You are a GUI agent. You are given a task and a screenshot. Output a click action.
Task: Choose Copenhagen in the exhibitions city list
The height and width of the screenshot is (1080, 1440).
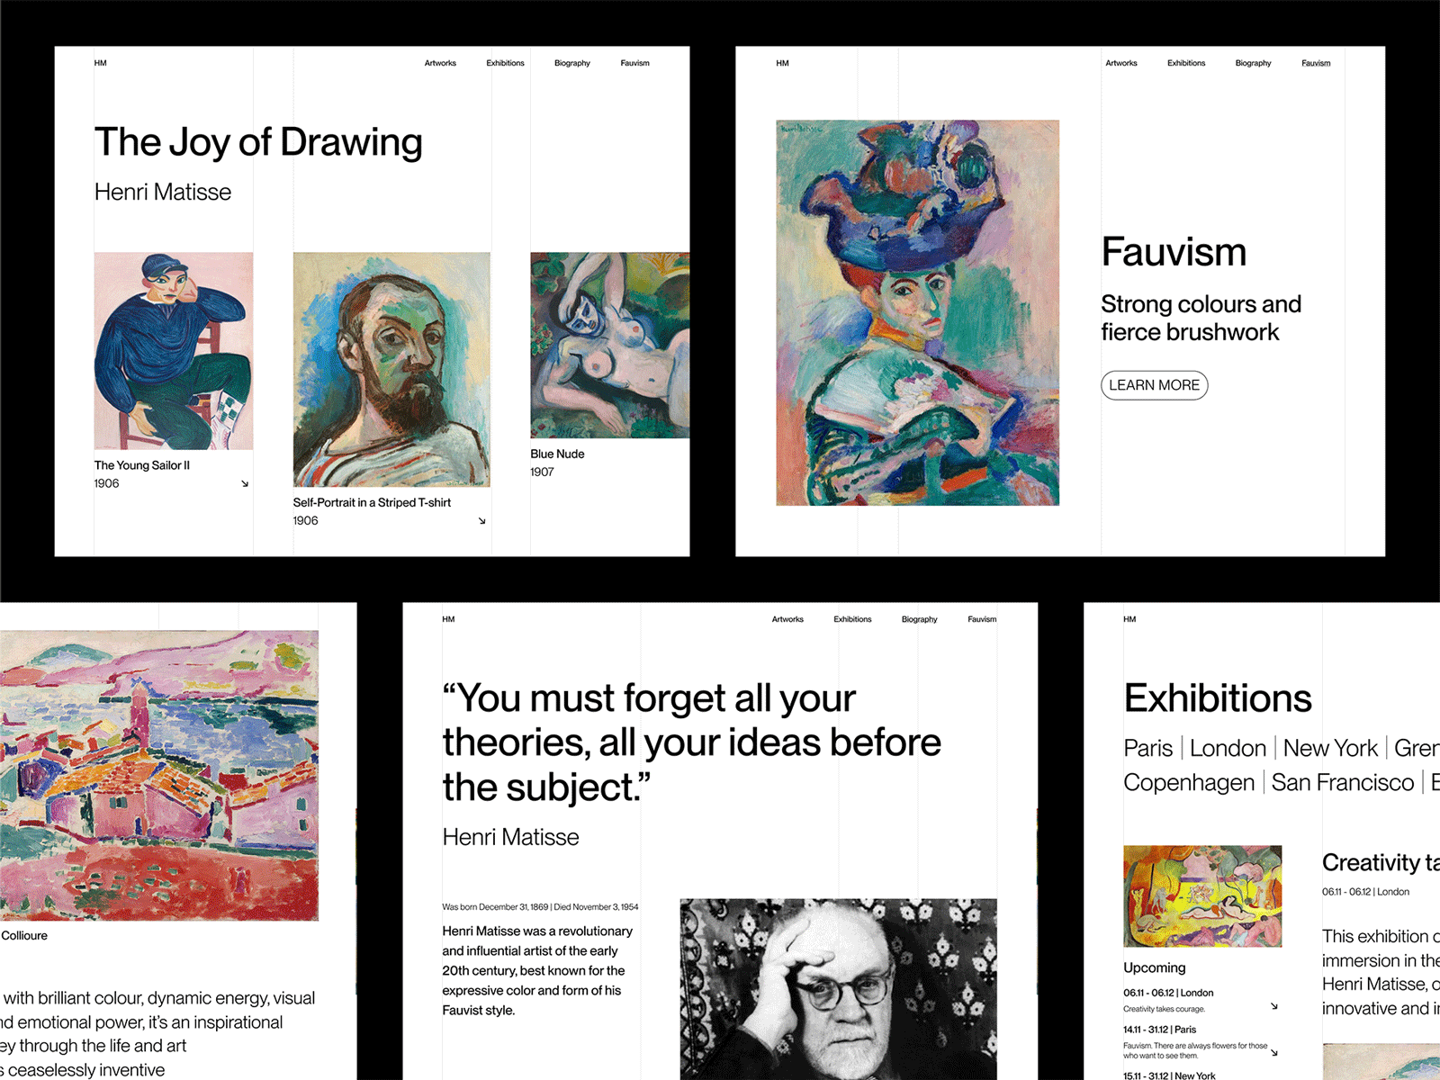(x=1189, y=782)
